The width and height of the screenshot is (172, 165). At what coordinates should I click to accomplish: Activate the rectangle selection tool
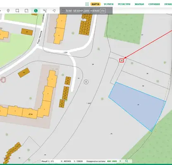pos(17,11)
